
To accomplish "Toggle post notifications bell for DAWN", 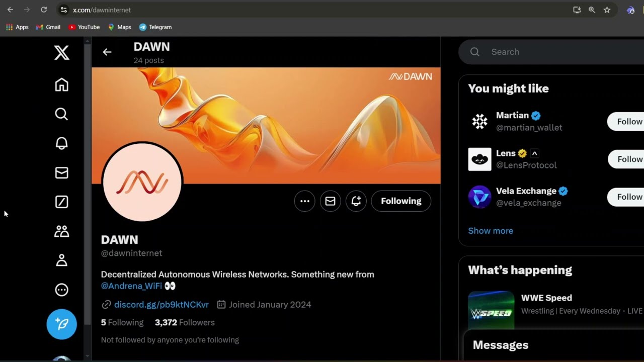I will coord(356,201).
